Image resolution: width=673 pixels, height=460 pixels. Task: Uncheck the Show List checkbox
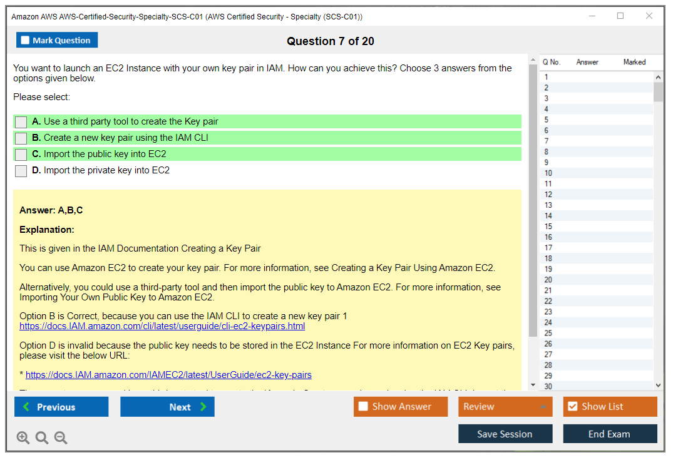[x=572, y=407]
